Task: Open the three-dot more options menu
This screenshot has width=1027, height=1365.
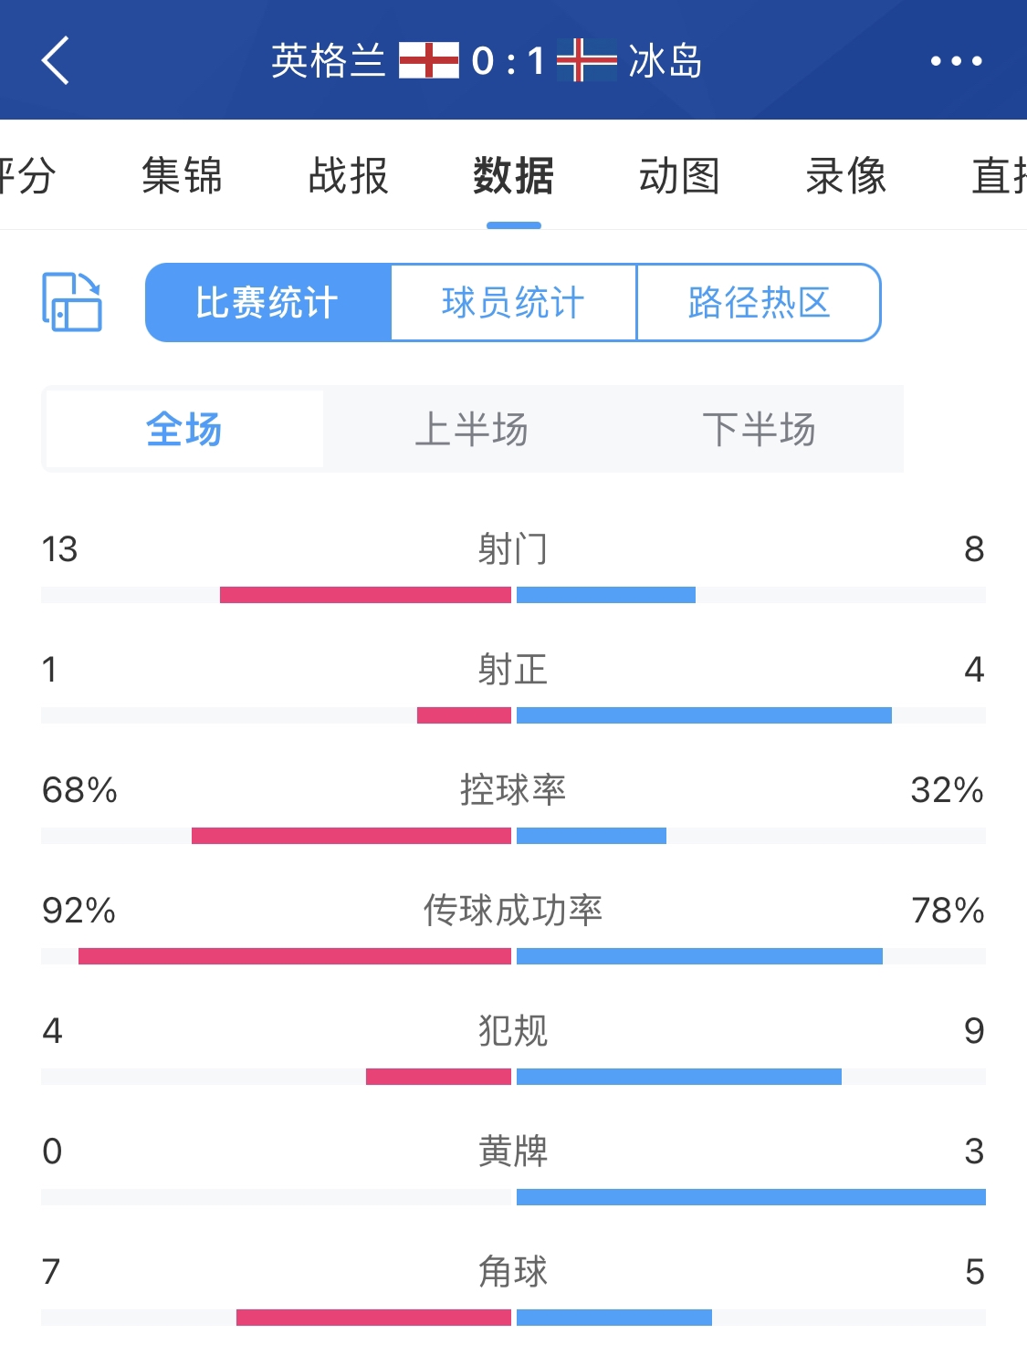Action: 956,61
